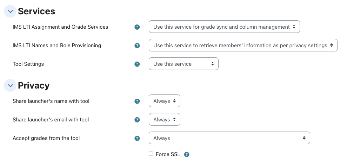
Task: Click the Force SSL label text
Action: pyautogui.click(x=168, y=154)
